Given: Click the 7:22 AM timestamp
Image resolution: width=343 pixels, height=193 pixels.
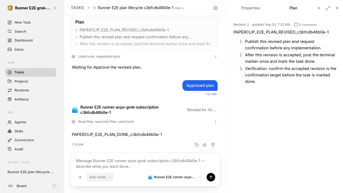Looking at the screenshot, I should [211, 94].
